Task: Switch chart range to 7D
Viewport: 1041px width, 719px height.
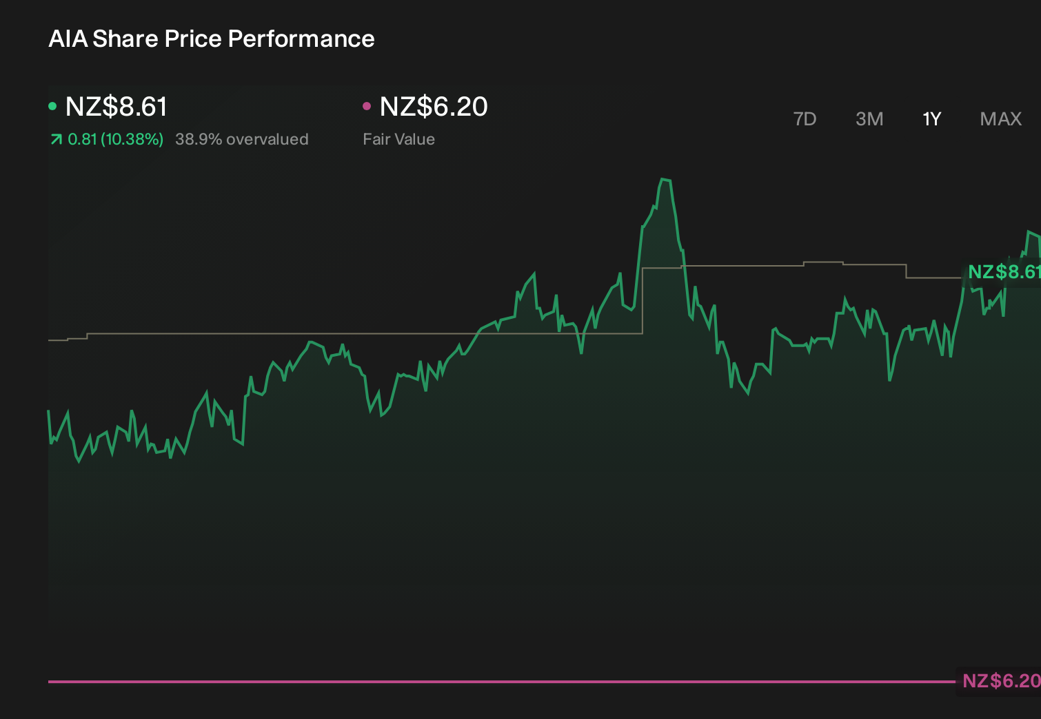Action: pos(805,119)
